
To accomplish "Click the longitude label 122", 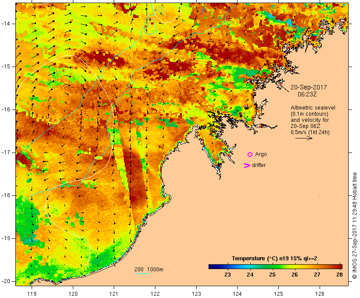I will click(155, 294).
